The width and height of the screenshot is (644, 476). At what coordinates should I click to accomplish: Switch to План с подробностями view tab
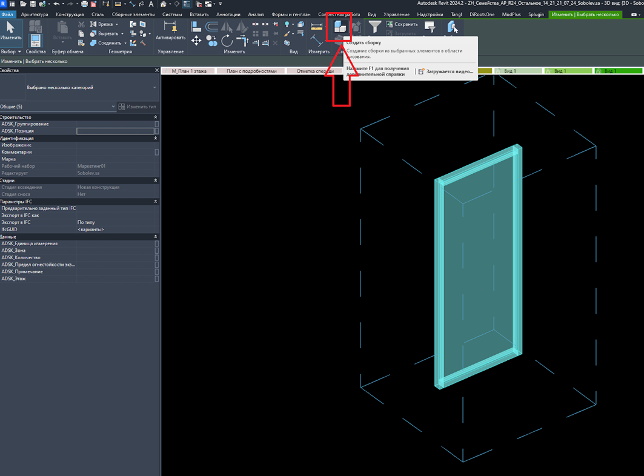coord(251,71)
